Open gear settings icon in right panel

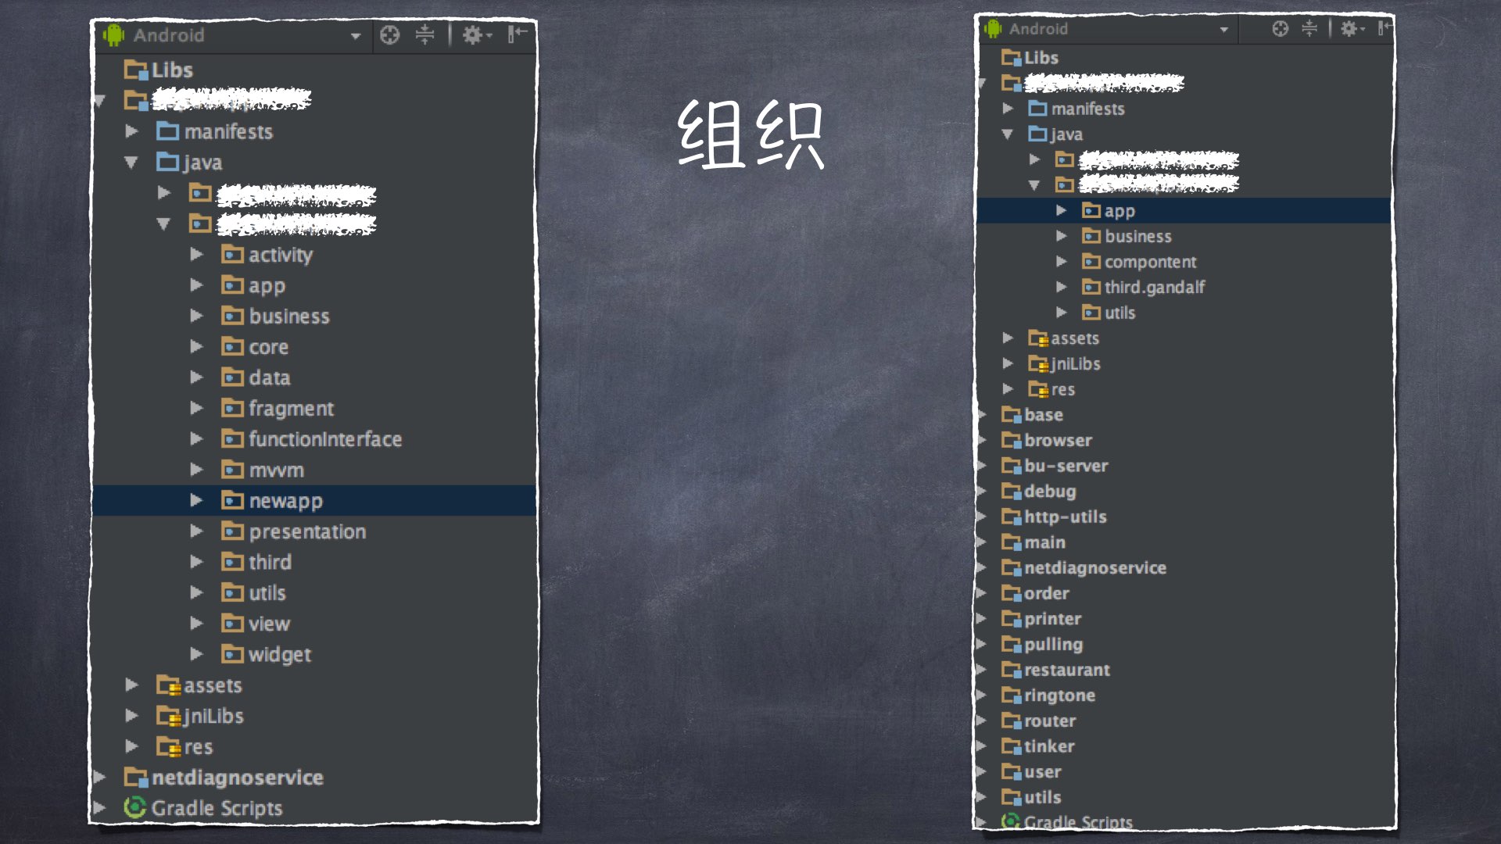[x=1352, y=29]
